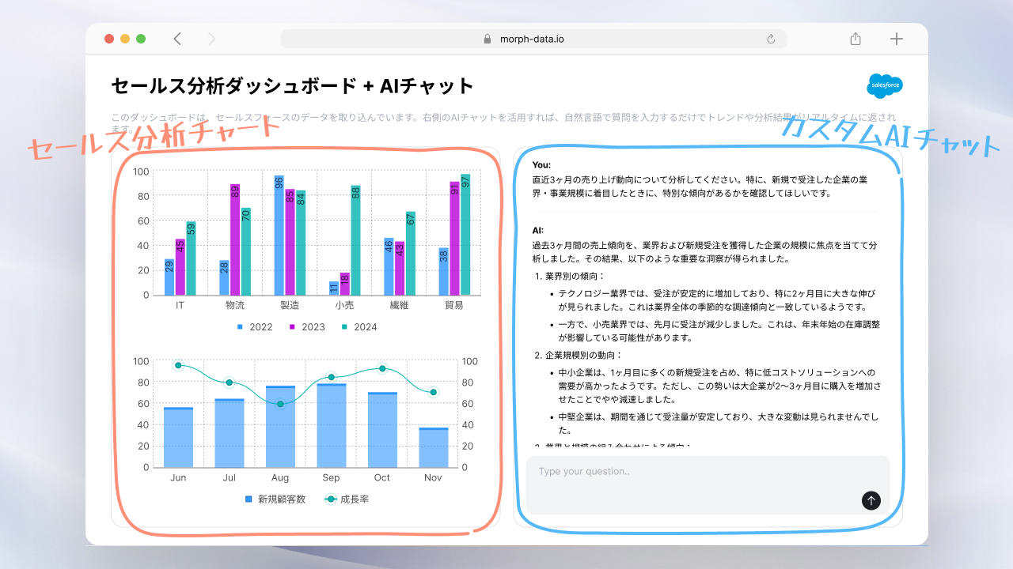Click the 小売 2024 bar labeled 88
The image size is (1013, 569).
[355, 241]
